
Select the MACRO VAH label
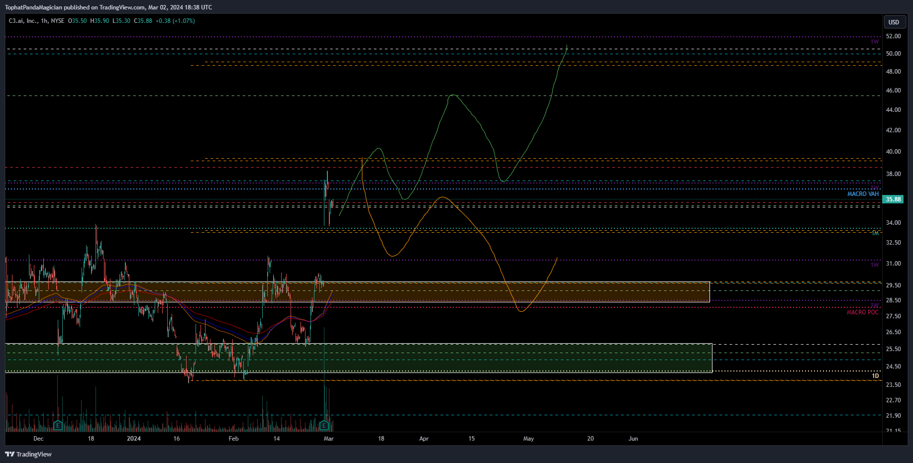click(x=863, y=194)
